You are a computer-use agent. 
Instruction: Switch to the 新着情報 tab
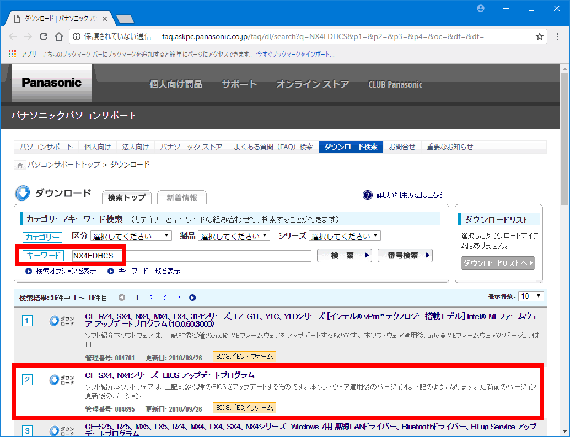pos(183,197)
